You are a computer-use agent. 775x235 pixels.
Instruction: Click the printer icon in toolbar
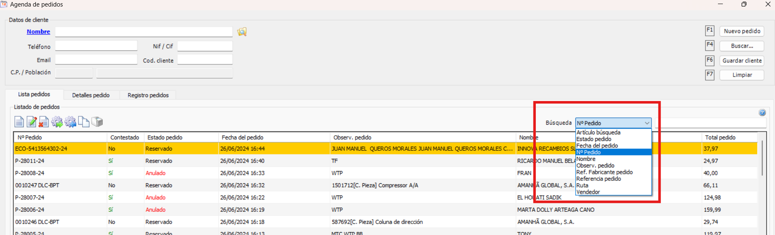pyautogui.click(x=97, y=122)
